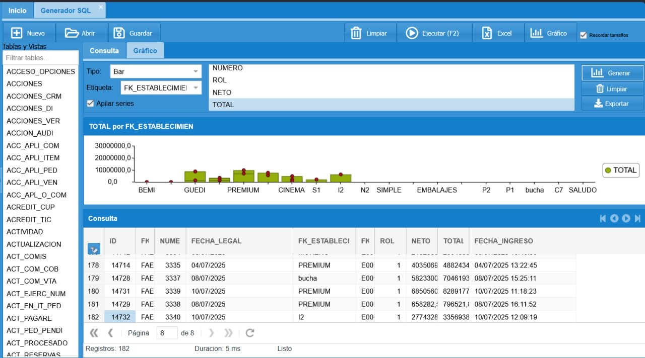
Task: Run the query with Ejecutar (F2)
Action: (412, 33)
